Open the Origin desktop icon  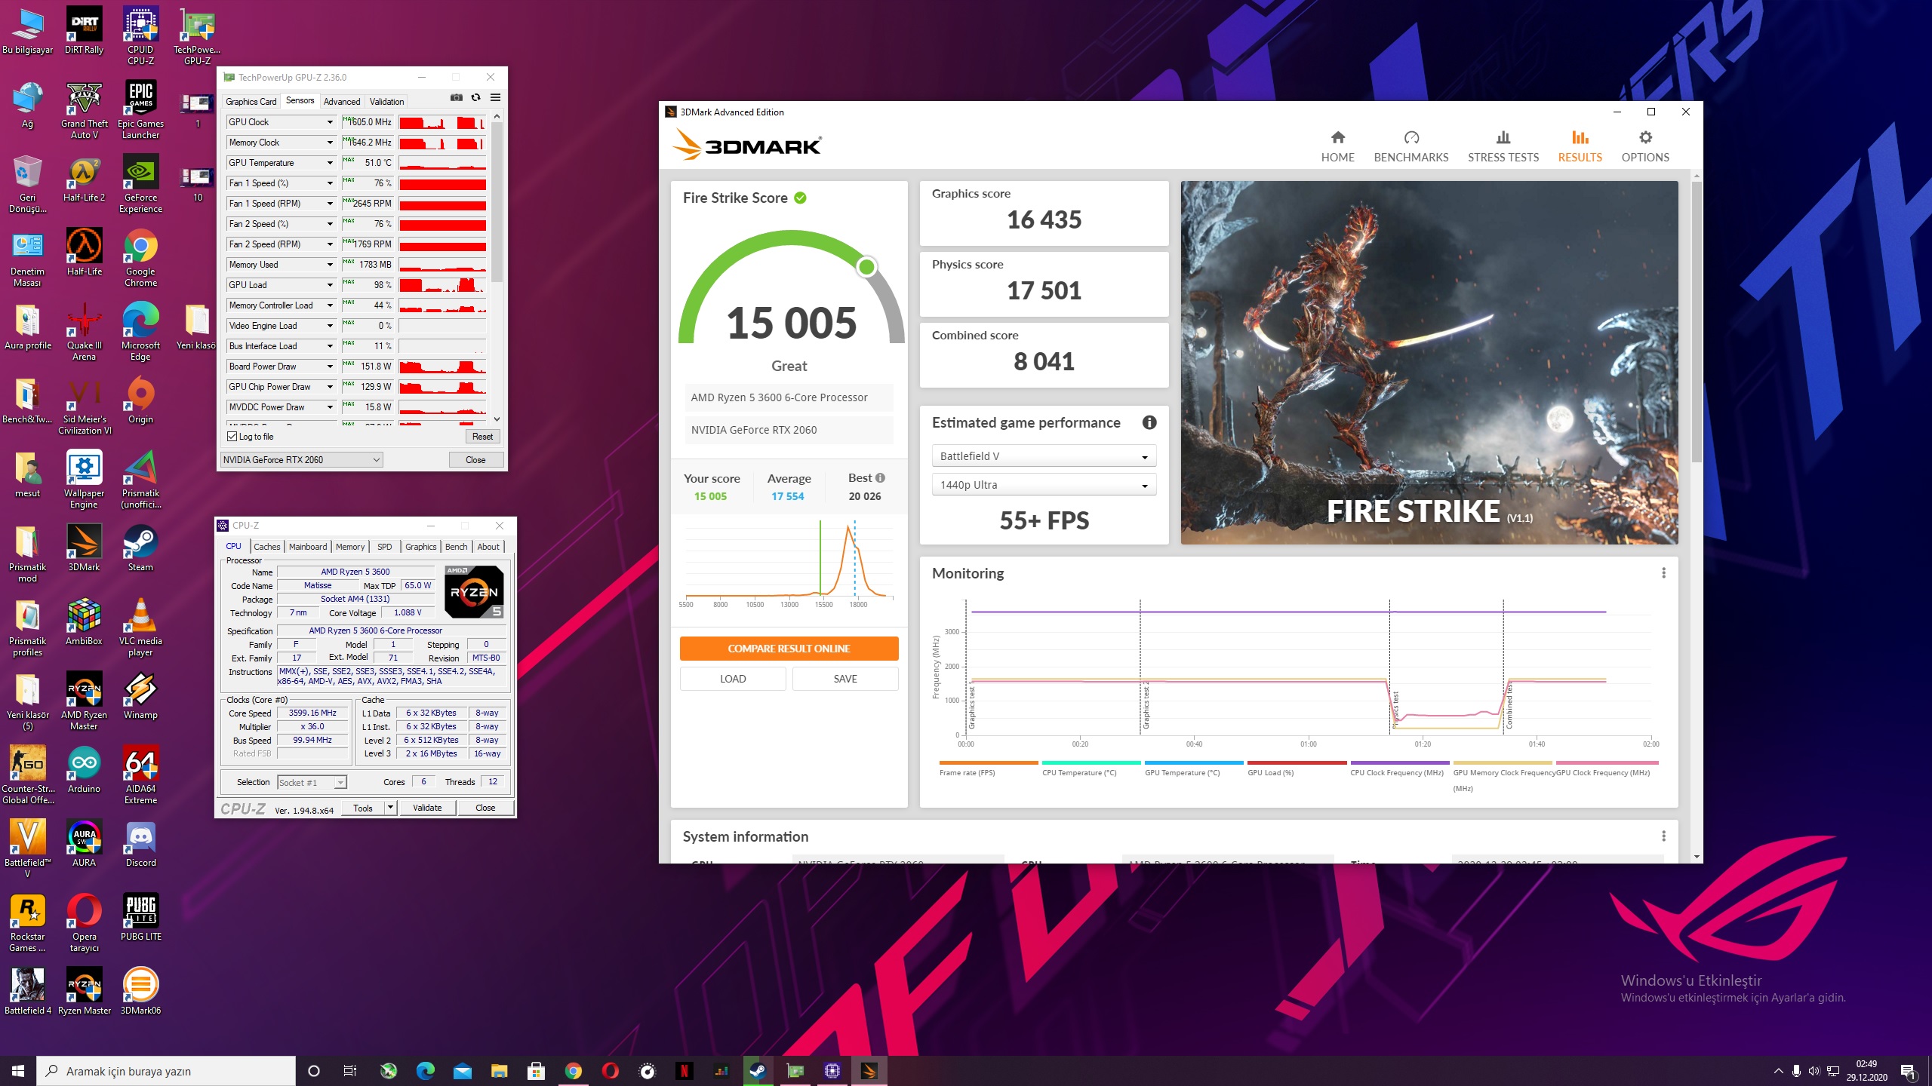click(140, 400)
